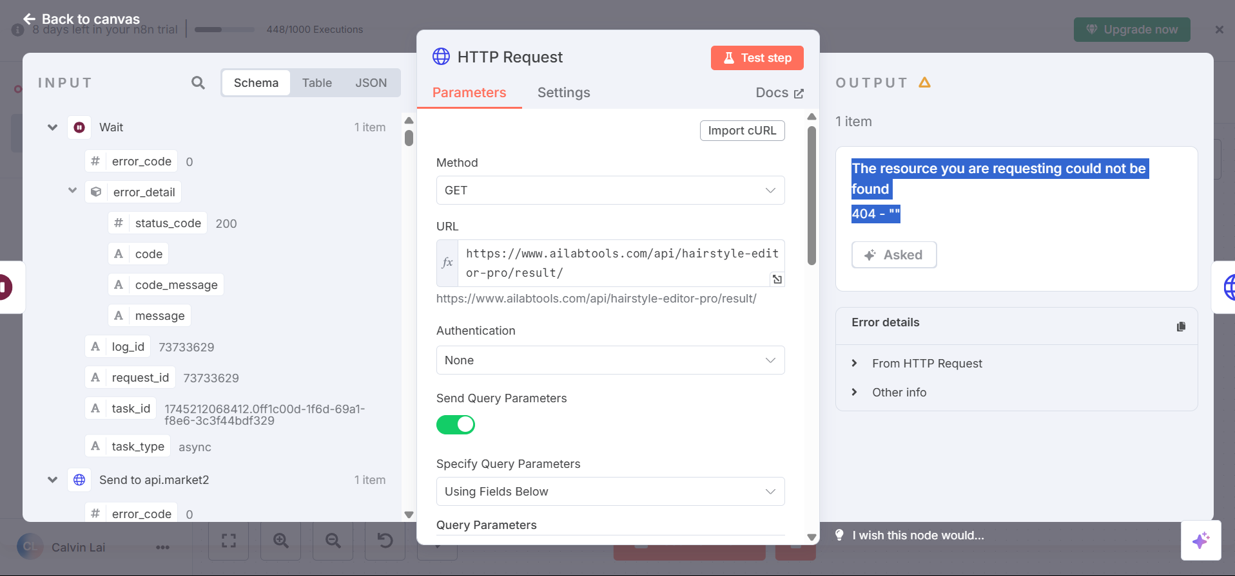Click the log_id field chip
Screen dimensions: 1235x576
coord(117,346)
